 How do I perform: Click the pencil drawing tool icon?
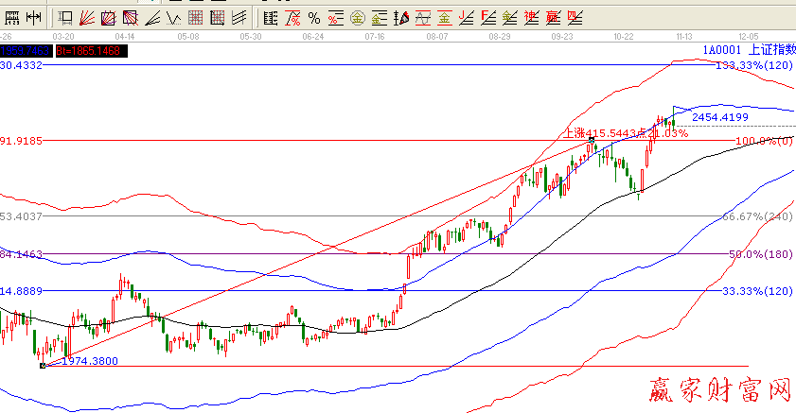click(401, 17)
